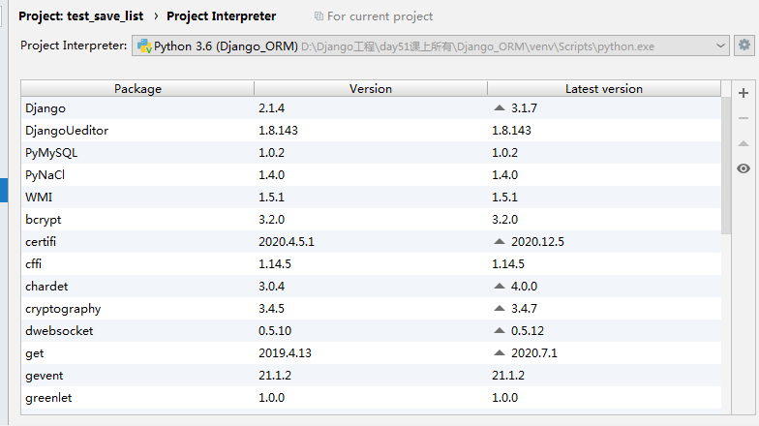The height and width of the screenshot is (426, 759).
Task: Click the remove package minus icon
Action: (x=744, y=118)
